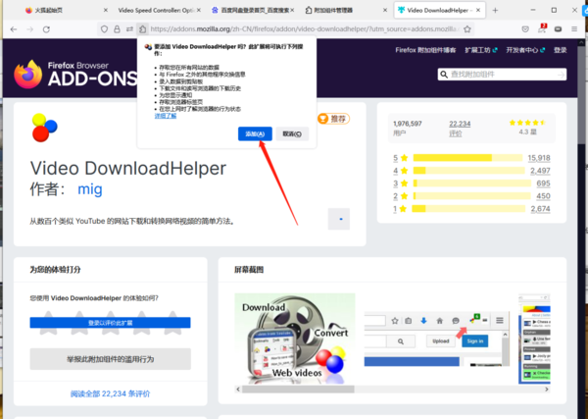Click the fifth rating star in your-rating panel
This screenshot has width=588, height=419.
172,323
